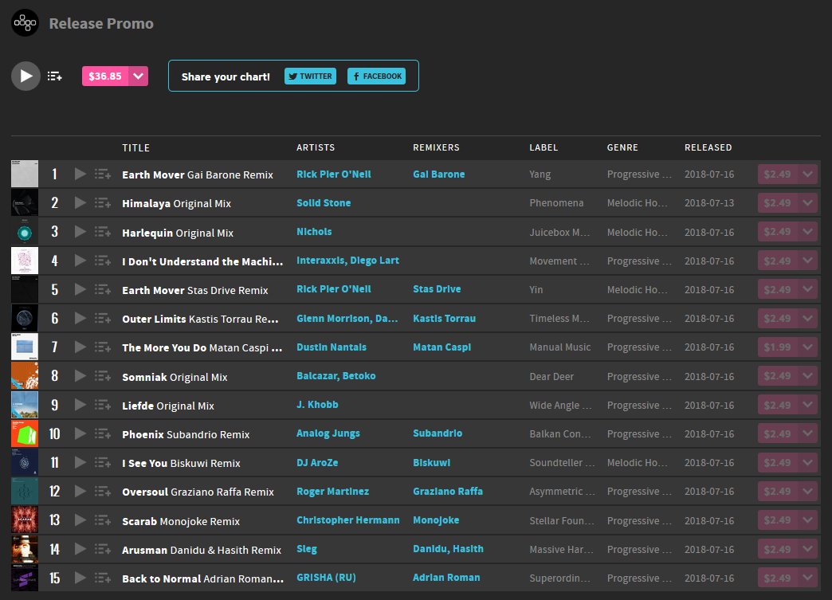Queue I See You Biskuwi Remix
Viewport: 832px width, 600px height.
[103, 462]
